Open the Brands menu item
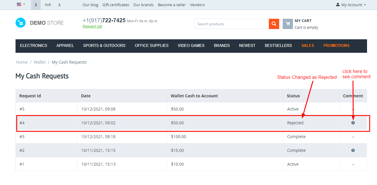 222,46
